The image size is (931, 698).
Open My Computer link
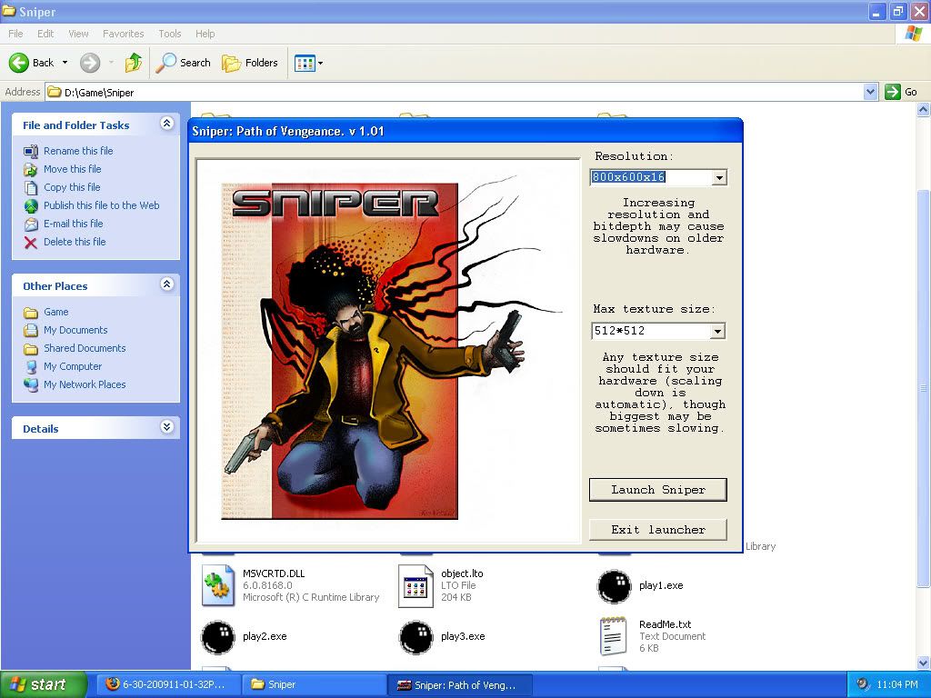73,367
